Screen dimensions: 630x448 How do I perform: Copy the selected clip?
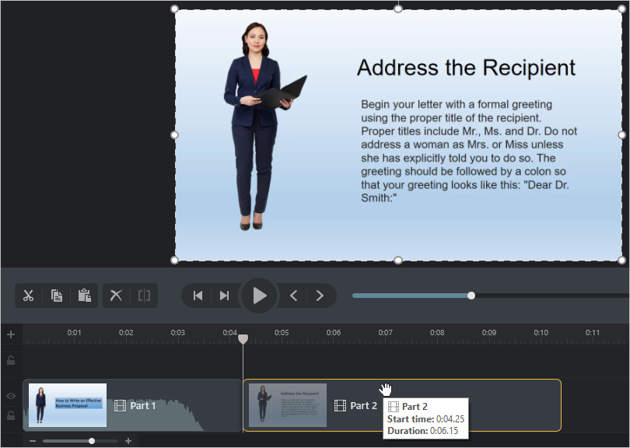(x=57, y=296)
